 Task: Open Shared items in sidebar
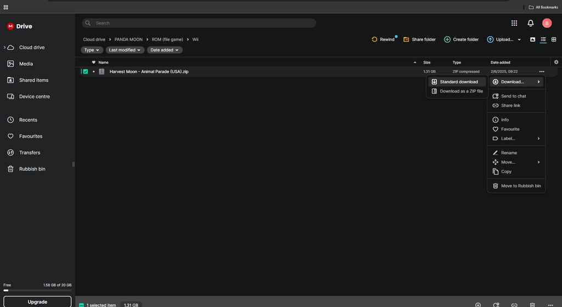(33, 80)
